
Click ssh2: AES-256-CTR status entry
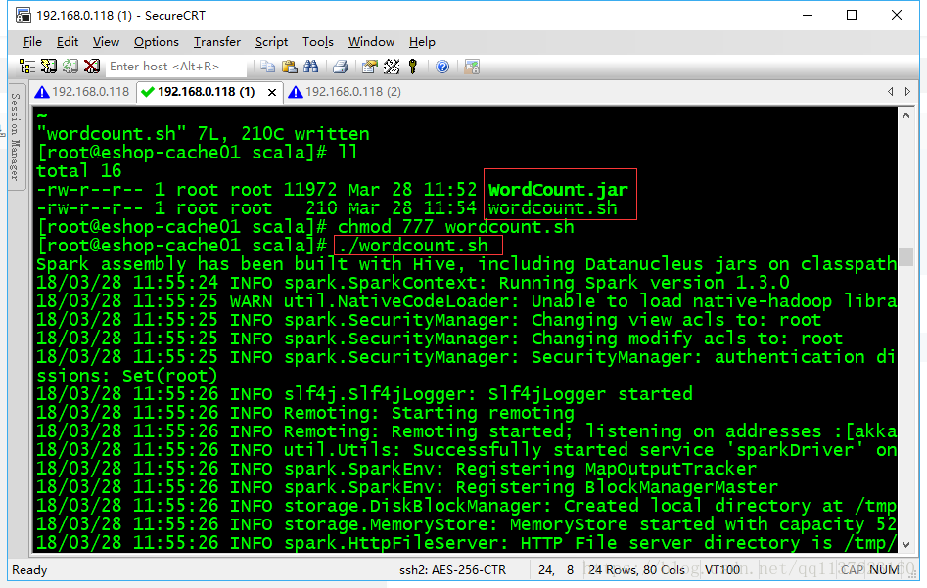[x=453, y=570]
